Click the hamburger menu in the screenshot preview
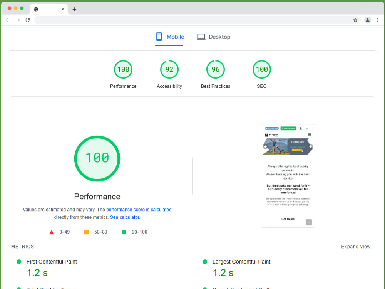385x289 pixels. (x=310, y=134)
